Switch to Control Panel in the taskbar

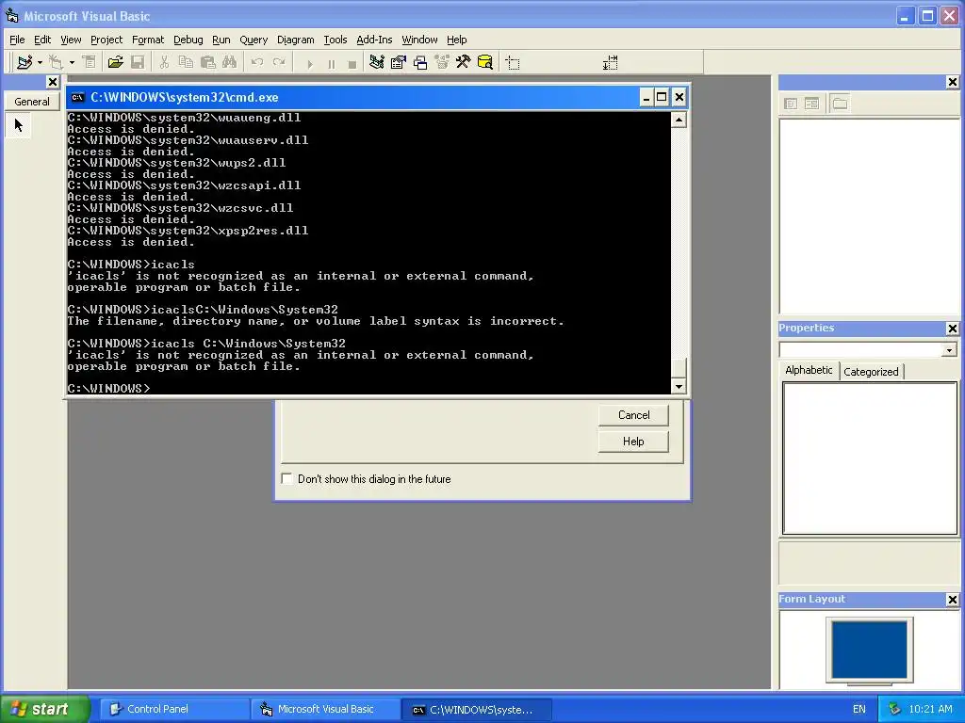174,709
